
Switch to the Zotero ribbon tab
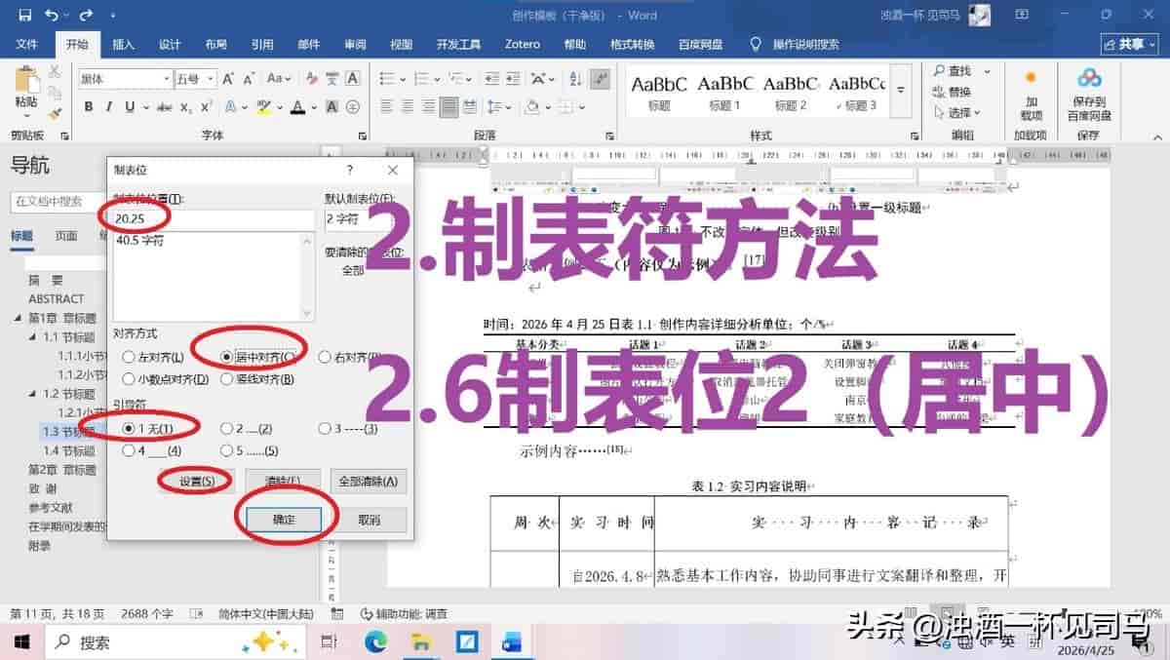point(523,44)
